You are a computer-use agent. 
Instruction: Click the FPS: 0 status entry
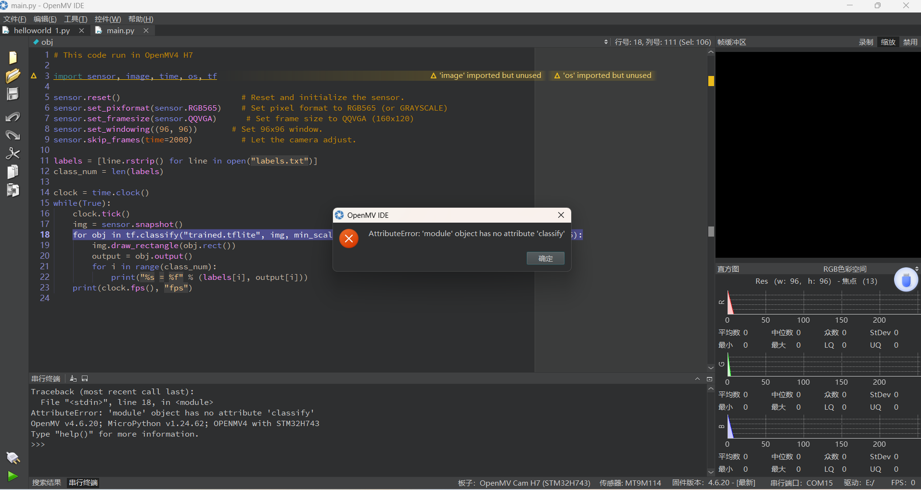(x=903, y=483)
